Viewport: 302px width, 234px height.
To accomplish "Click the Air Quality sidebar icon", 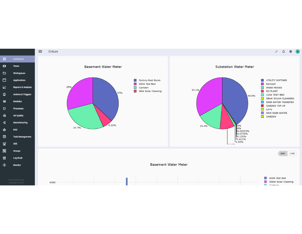I will coord(4,115).
